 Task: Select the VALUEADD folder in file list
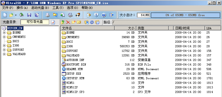[x=73, y=55]
